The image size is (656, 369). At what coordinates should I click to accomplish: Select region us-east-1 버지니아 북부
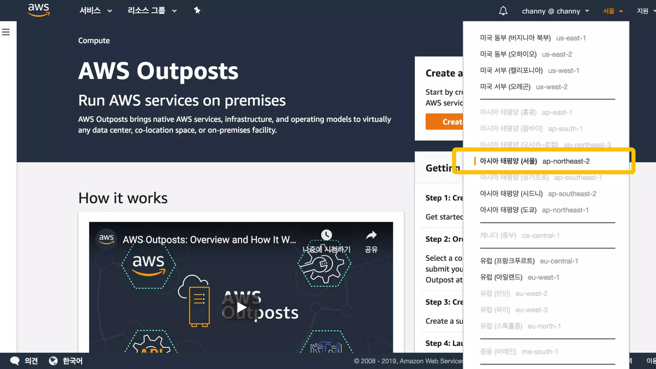tap(532, 38)
